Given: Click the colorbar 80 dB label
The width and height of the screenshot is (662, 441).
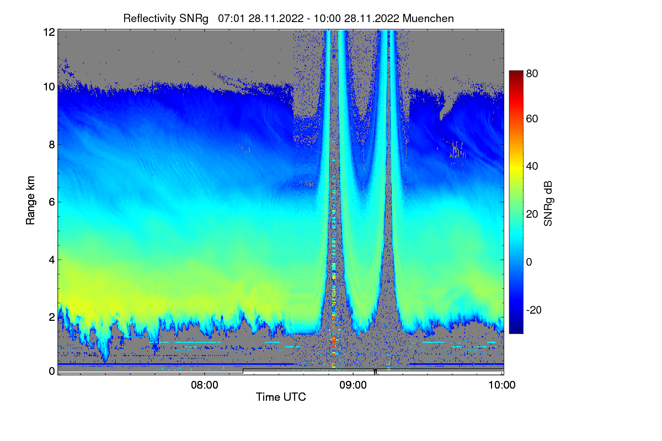Looking at the screenshot, I should click(532, 73).
